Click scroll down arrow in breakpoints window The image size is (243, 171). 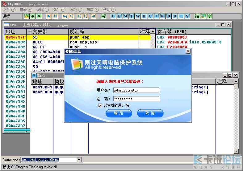(236, 151)
